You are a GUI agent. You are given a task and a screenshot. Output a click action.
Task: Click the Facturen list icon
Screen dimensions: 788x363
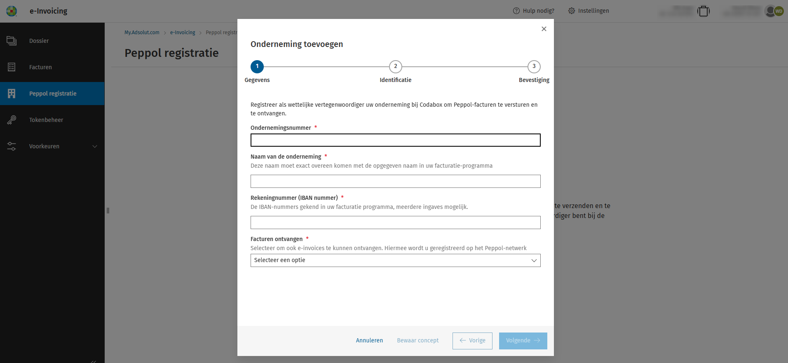[x=12, y=67]
